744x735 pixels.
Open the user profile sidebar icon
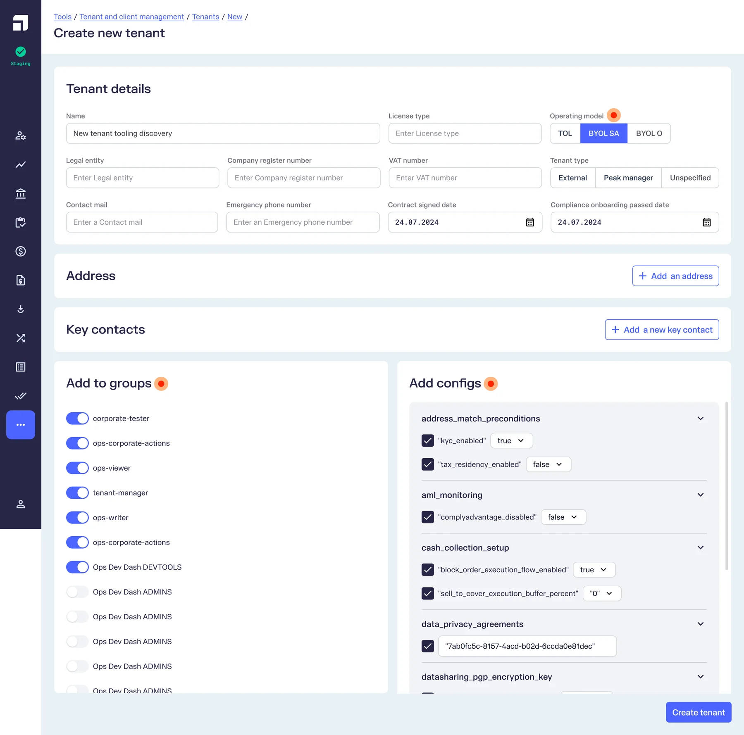(20, 504)
